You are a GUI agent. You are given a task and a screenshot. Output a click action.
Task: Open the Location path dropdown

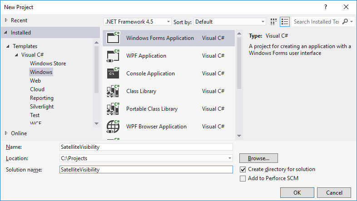(230, 158)
